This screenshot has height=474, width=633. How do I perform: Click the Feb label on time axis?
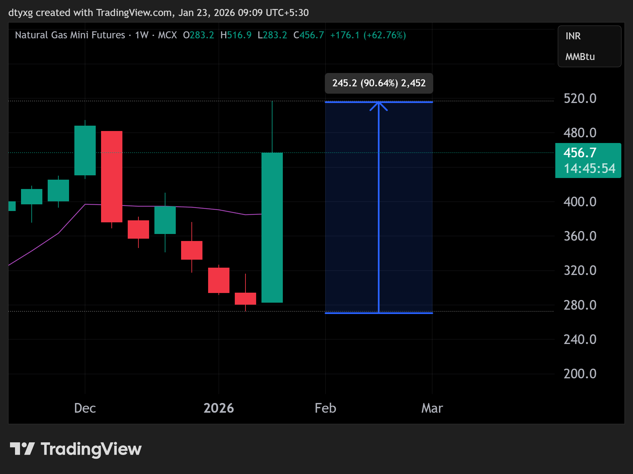[x=325, y=408]
